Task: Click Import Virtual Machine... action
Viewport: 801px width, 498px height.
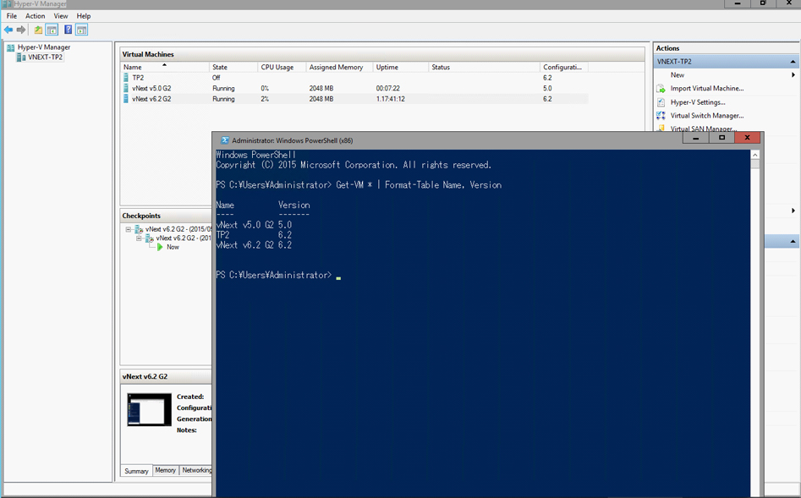Action: (707, 89)
